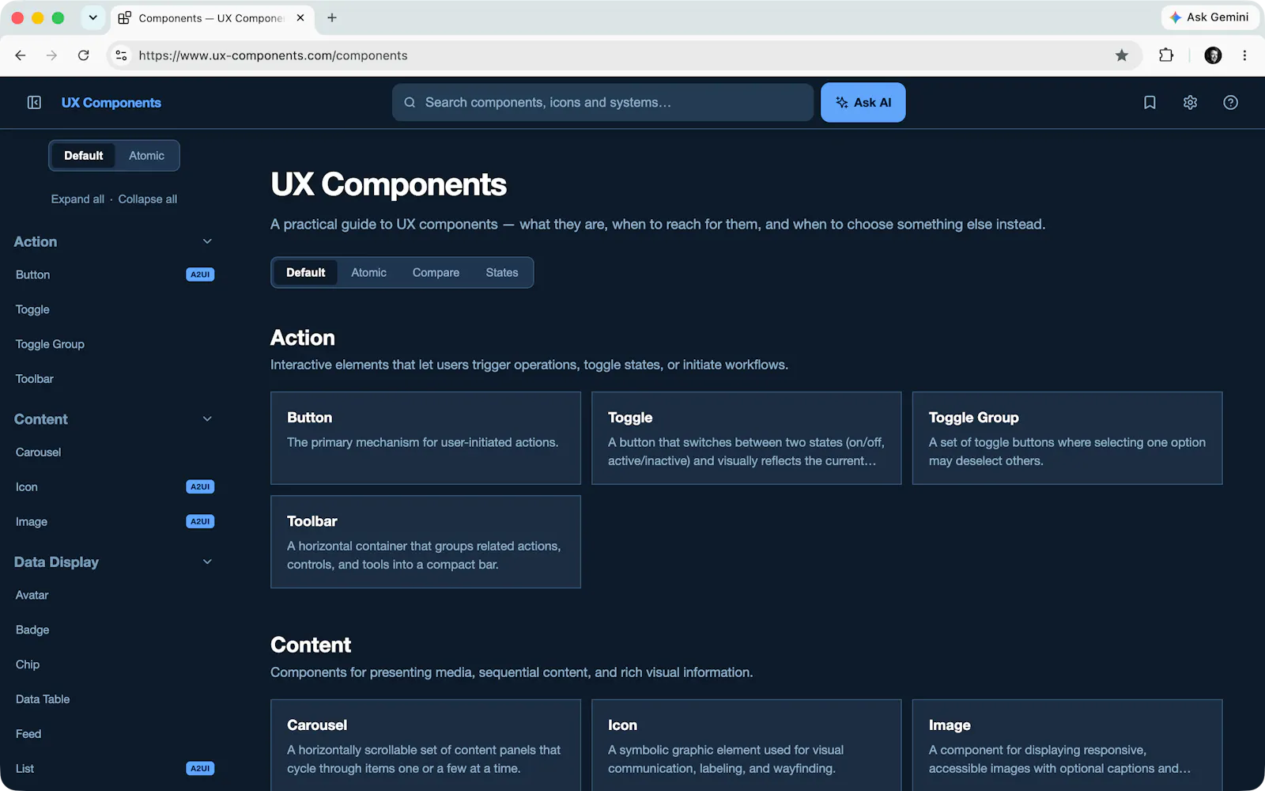Open the Toggle Group component card
1265x791 pixels.
pyautogui.click(x=1067, y=438)
